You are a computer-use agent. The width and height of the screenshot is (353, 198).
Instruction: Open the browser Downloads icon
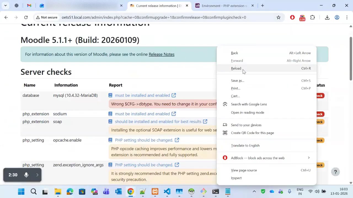tap(327, 17)
